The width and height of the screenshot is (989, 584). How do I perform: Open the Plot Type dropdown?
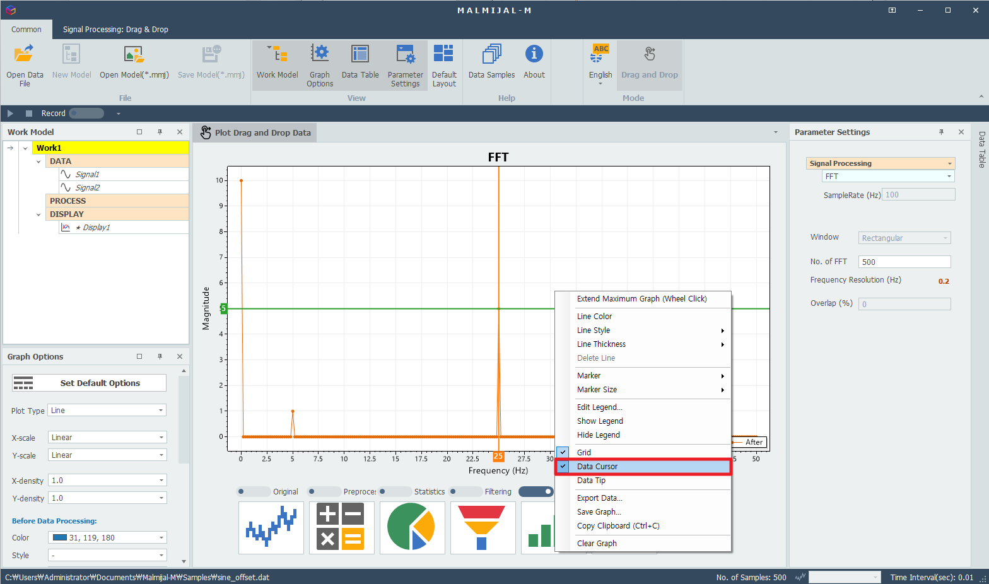pos(107,410)
